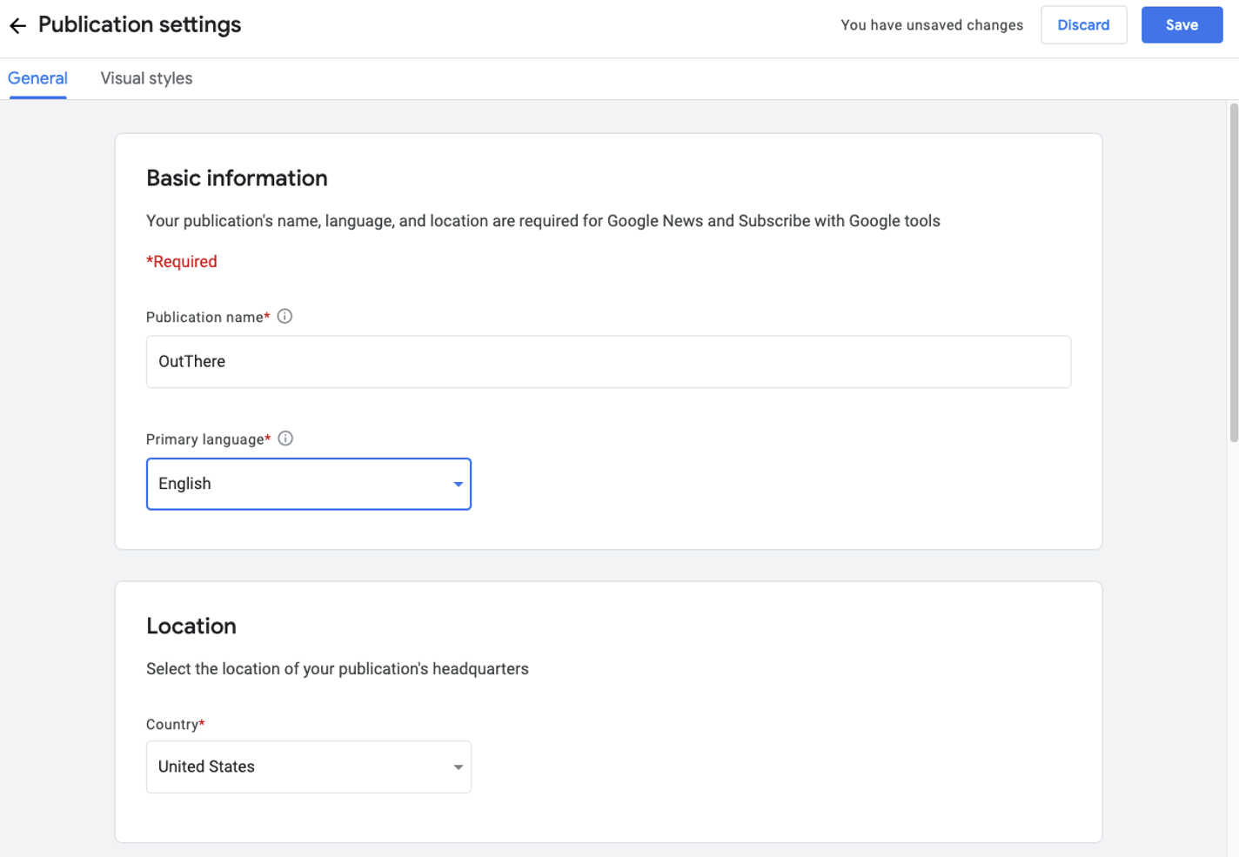This screenshot has height=857, width=1239.
Task: Click the Basic information section heading
Action: tap(237, 177)
